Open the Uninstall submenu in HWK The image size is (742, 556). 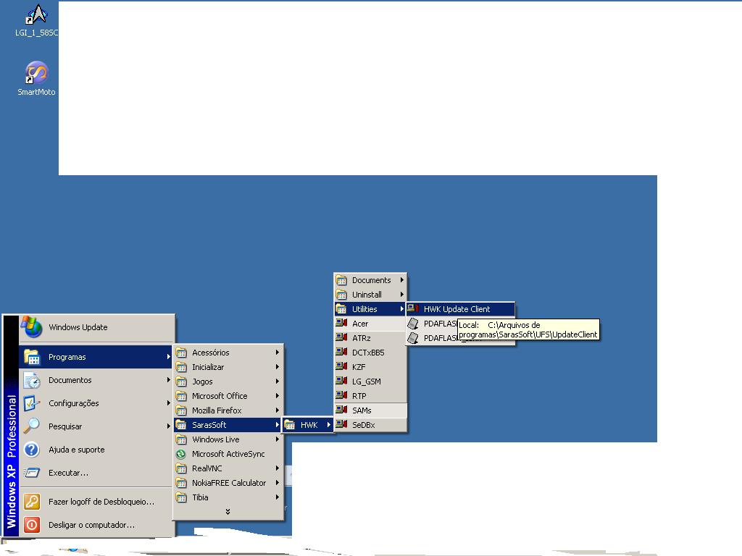pos(370,295)
